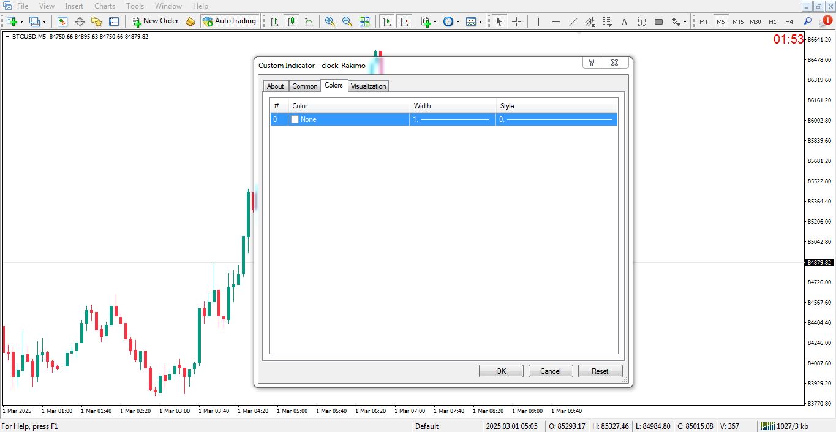Select the text tool (A)

pos(624,21)
